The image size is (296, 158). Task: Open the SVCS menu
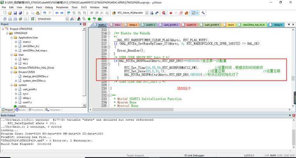point(84,7)
